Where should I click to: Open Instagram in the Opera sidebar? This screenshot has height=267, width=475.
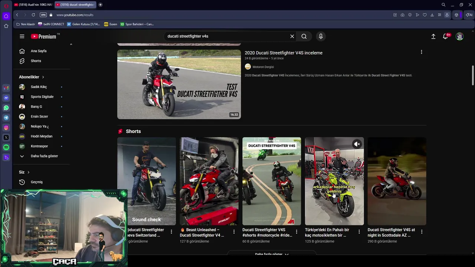(6, 128)
